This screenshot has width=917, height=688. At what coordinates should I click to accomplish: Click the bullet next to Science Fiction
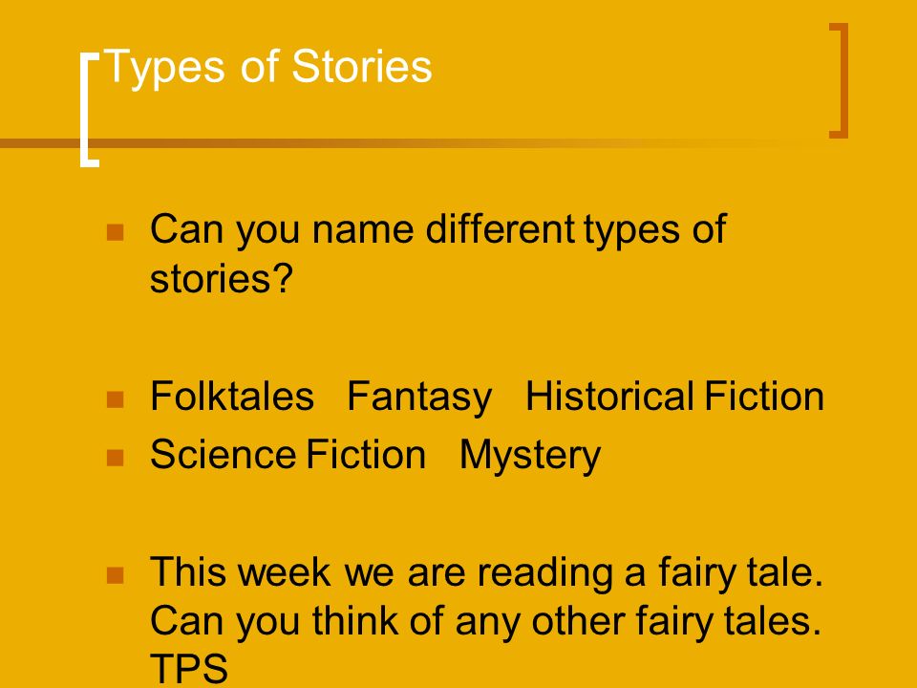point(116,458)
